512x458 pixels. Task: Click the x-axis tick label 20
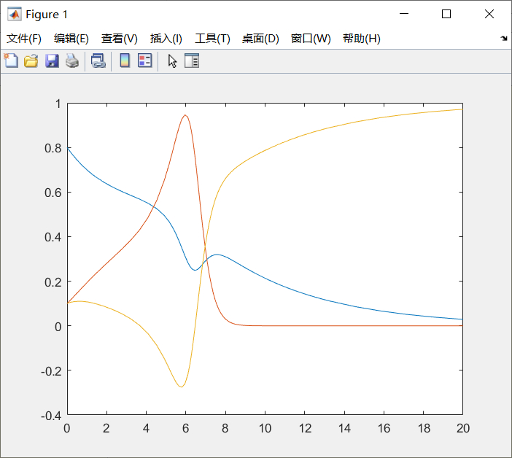pyautogui.click(x=462, y=428)
